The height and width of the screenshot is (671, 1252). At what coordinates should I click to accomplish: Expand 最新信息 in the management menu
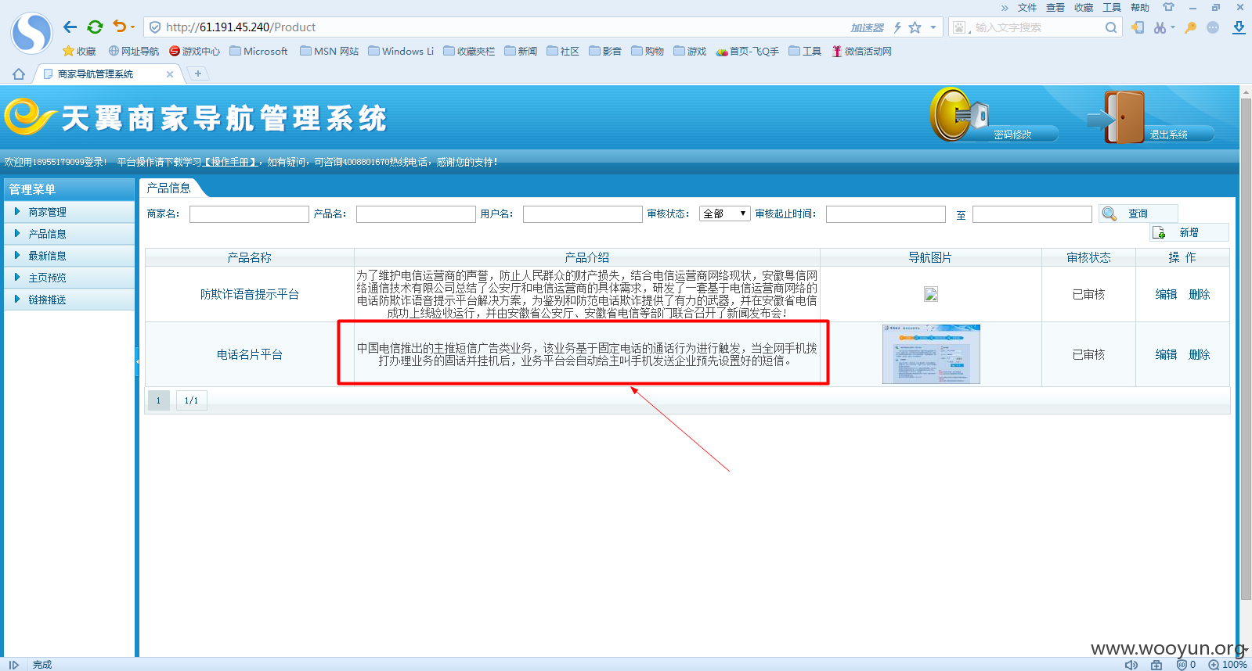[69, 256]
